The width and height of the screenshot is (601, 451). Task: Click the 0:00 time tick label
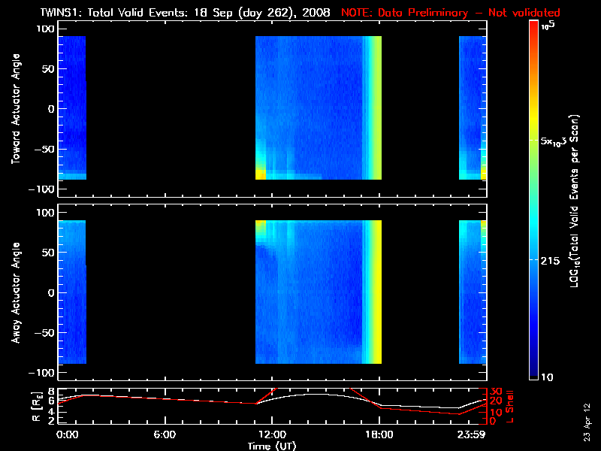66,434
